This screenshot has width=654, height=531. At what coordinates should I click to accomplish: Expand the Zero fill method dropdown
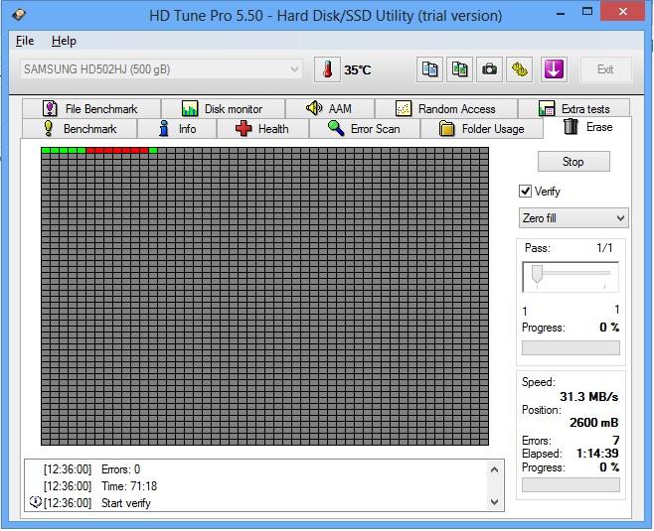point(573,218)
